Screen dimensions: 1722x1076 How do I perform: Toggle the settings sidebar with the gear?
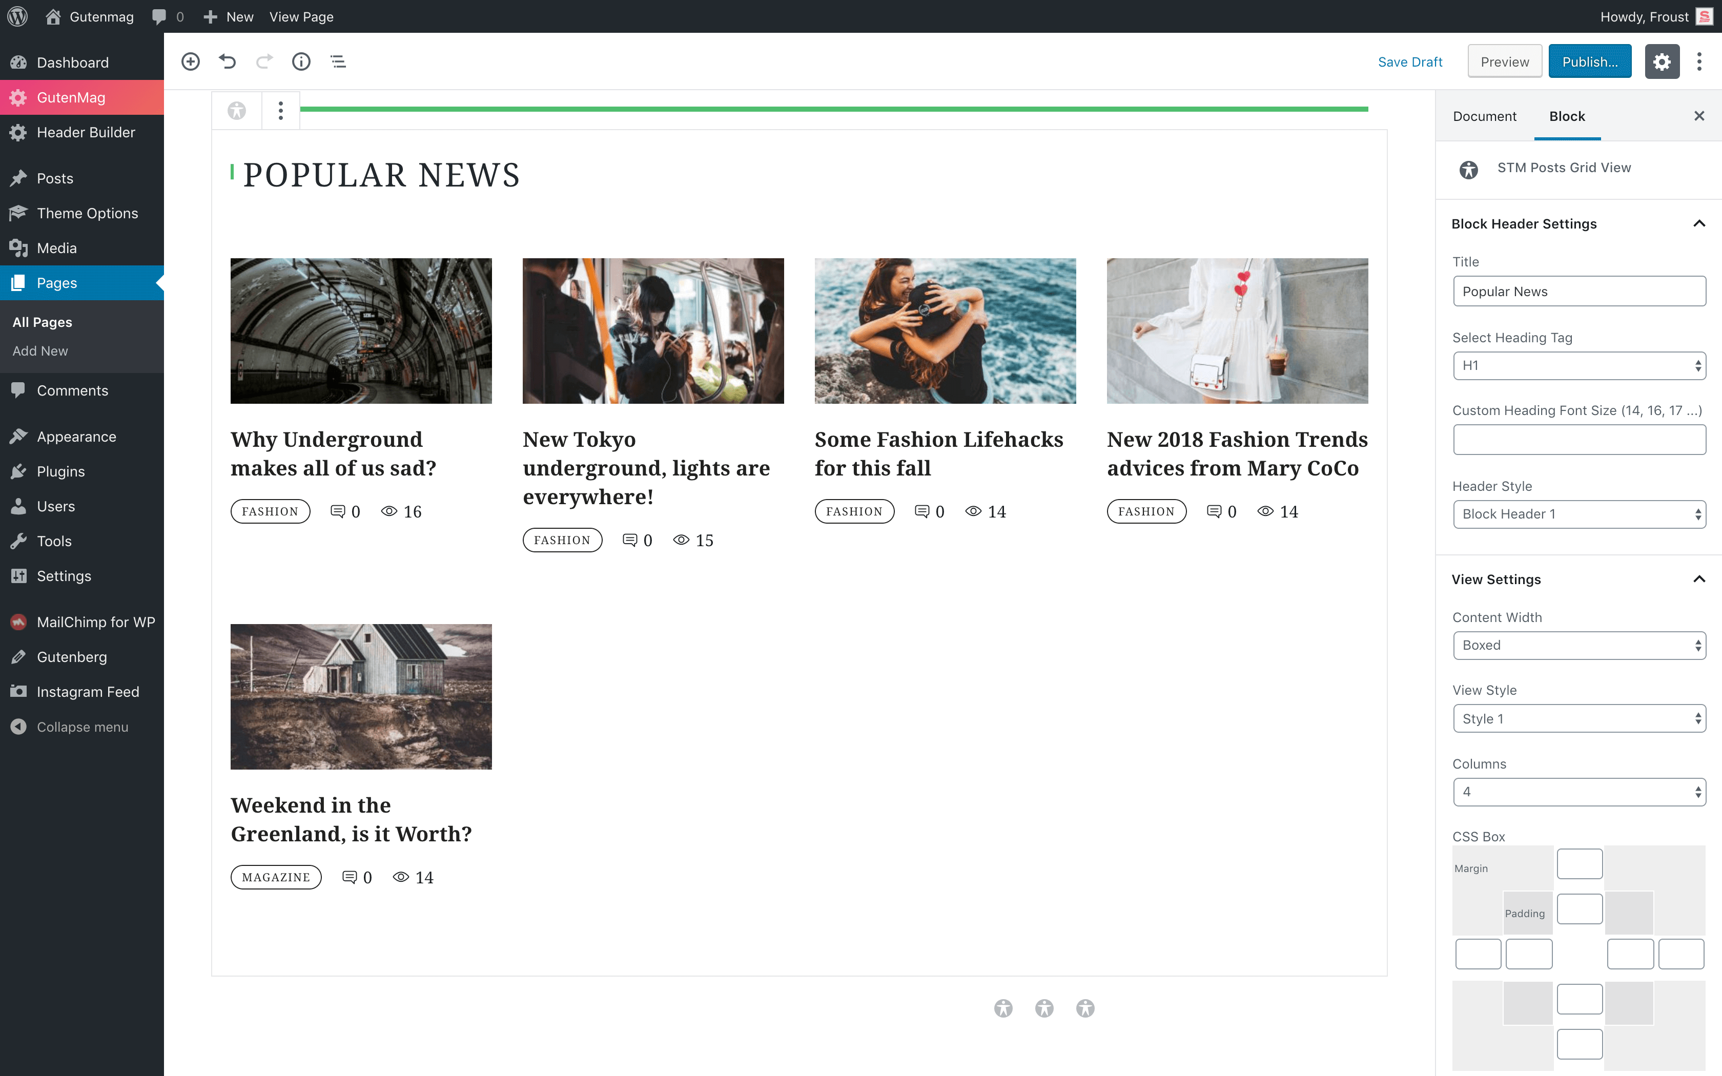1662,61
